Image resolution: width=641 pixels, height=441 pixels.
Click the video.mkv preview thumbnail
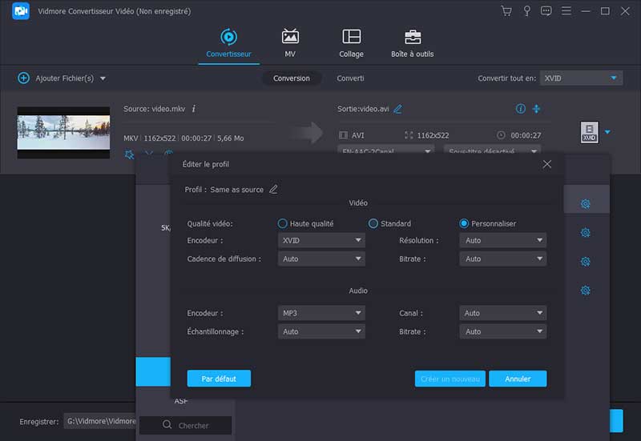pos(63,132)
